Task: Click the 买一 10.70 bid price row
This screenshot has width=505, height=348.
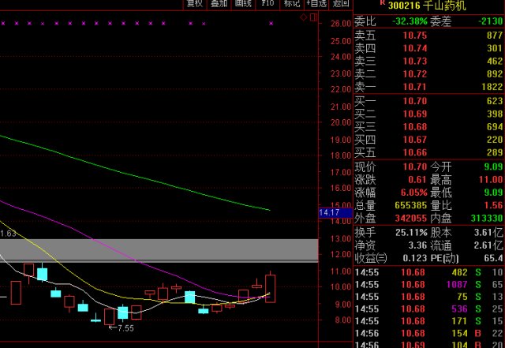Action: click(428, 101)
